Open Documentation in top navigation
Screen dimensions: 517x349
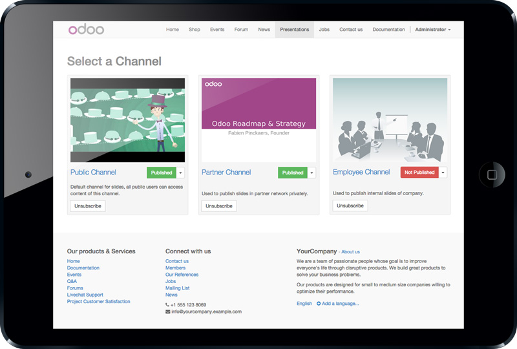(388, 29)
